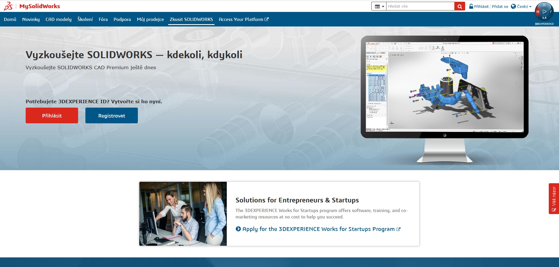Click the padlock icon beside the header Přihlásit link
The width and height of the screenshot is (559, 267).
tap(471, 6)
